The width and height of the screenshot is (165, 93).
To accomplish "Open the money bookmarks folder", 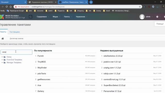I will (x=97, y=11).
